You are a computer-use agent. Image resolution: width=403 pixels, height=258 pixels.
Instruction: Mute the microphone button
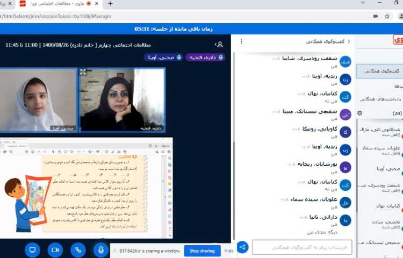pyautogui.click(x=100, y=250)
